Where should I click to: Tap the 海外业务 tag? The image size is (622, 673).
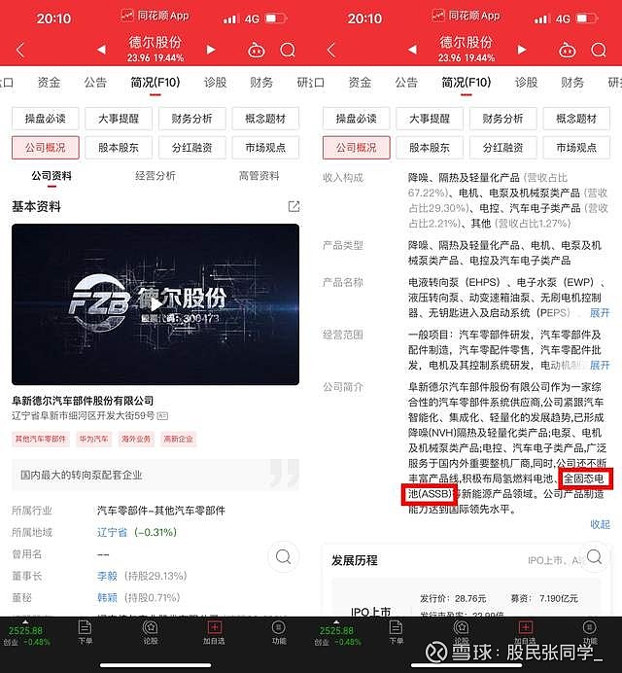point(136,439)
